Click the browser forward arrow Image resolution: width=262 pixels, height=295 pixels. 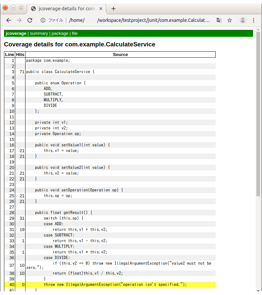[19, 20]
